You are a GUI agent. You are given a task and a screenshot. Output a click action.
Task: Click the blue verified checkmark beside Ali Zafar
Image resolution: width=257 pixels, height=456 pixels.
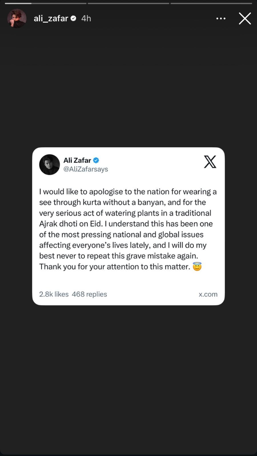pyautogui.click(x=96, y=160)
